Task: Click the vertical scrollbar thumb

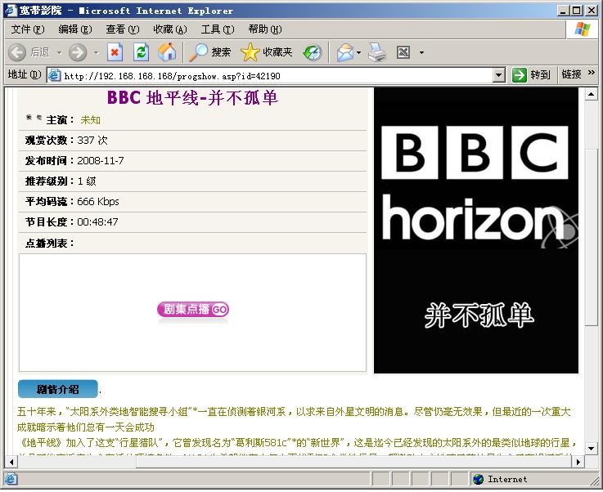Action: click(591, 236)
